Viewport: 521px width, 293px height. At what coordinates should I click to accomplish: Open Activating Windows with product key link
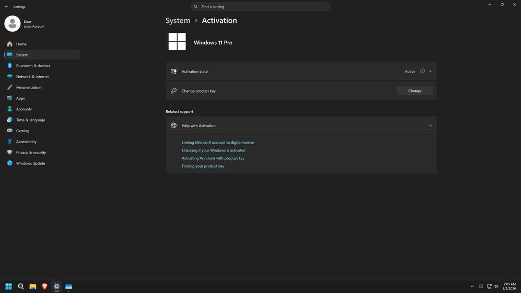pyautogui.click(x=213, y=158)
